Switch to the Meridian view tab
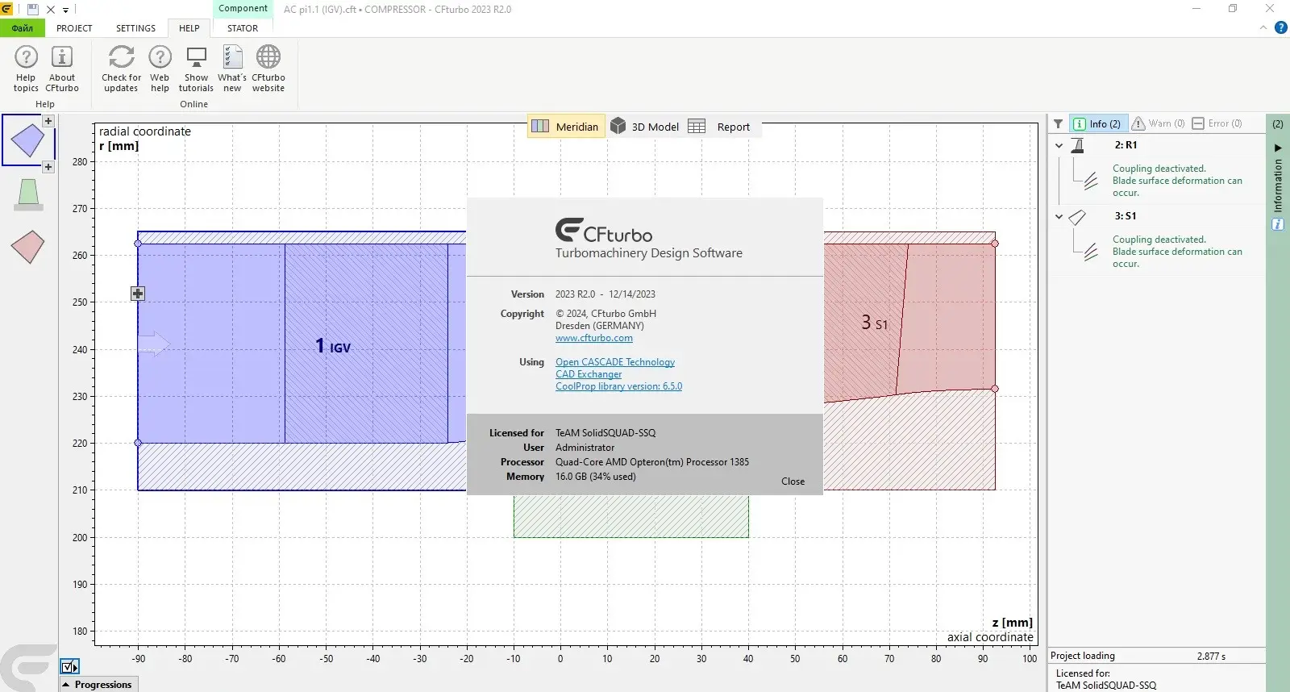This screenshot has height=692, width=1290. click(x=566, y=127)
